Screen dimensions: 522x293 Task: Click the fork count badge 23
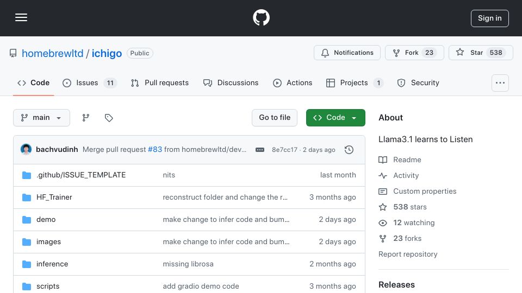pos(430,53)
